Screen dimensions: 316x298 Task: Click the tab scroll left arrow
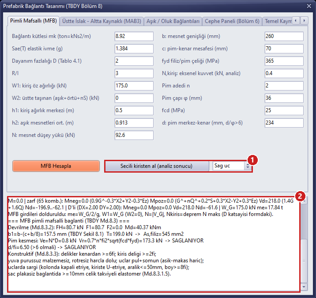[x=296, y=21]
